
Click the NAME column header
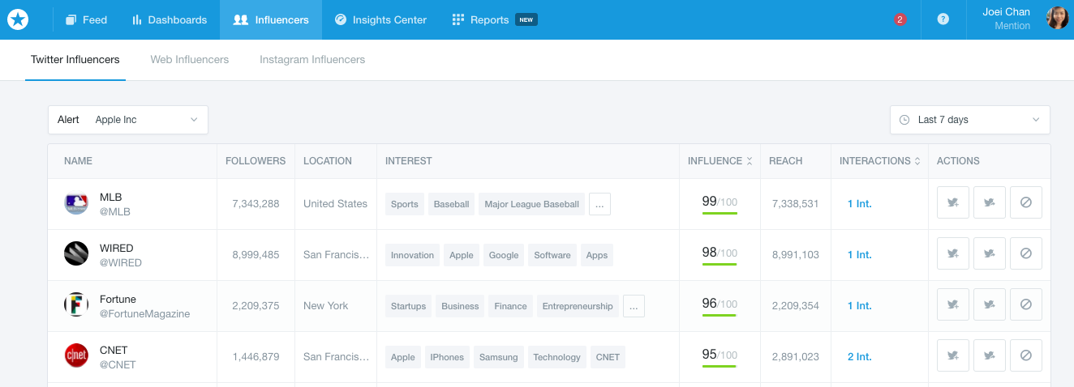click(79, 161)
